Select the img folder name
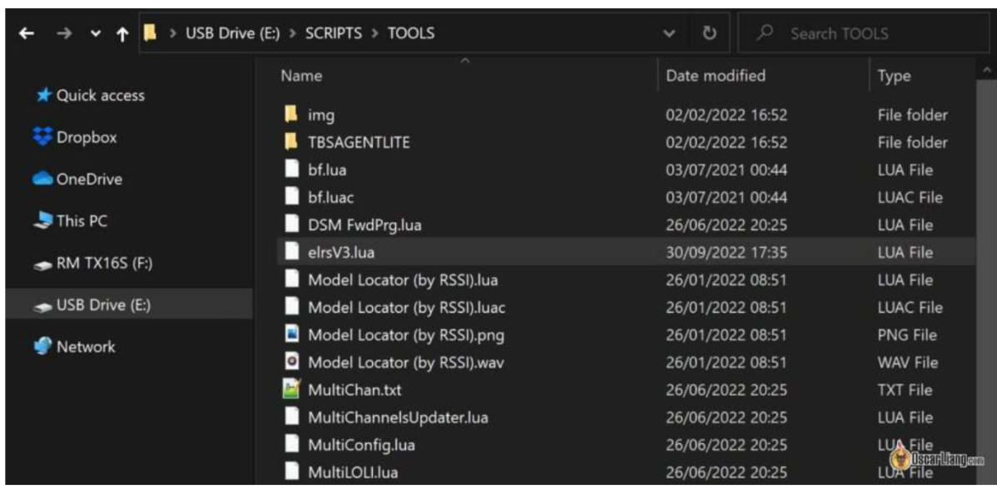The height and width of the screenshot is (489, 997). [x=321, y=116]
